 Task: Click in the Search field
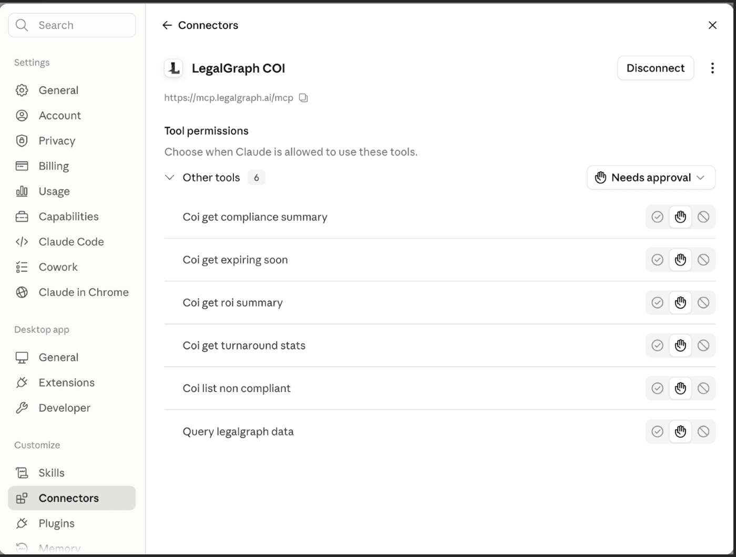[72, 25]
